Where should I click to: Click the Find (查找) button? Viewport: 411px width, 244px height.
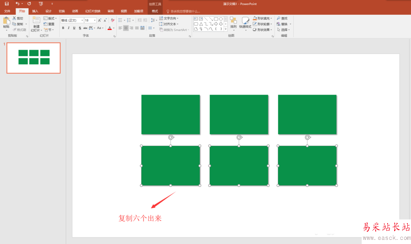click(x=282, y=18)
